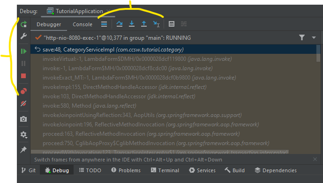Dismiss the switch frames hint with X
Screen dimensions: 323x183
(315, 159)
